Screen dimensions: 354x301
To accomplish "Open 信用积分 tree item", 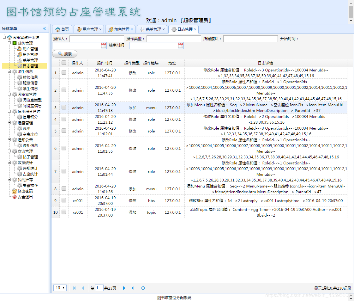I will pyautogui.click(x=30, y=117).
